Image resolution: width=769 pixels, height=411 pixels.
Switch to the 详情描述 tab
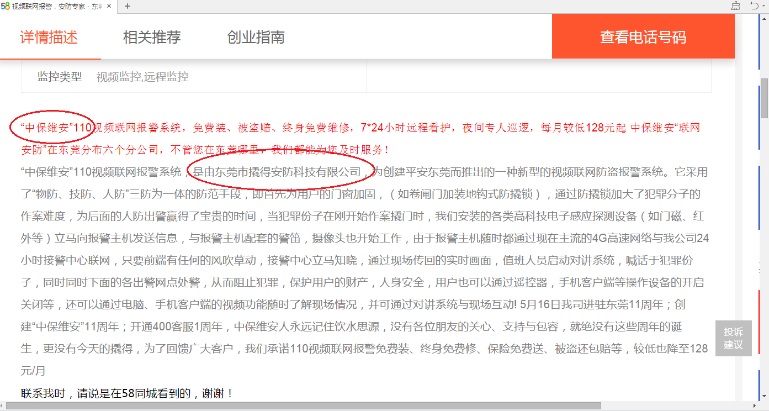click(x=49, y=38)
